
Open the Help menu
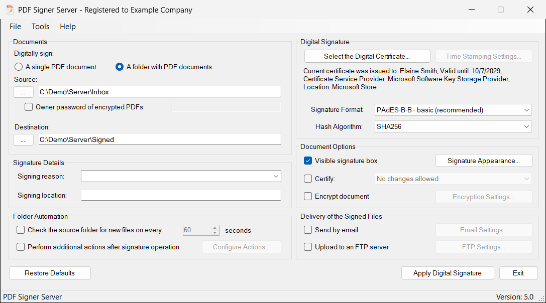pyautogui.click(x=67, y=27)
